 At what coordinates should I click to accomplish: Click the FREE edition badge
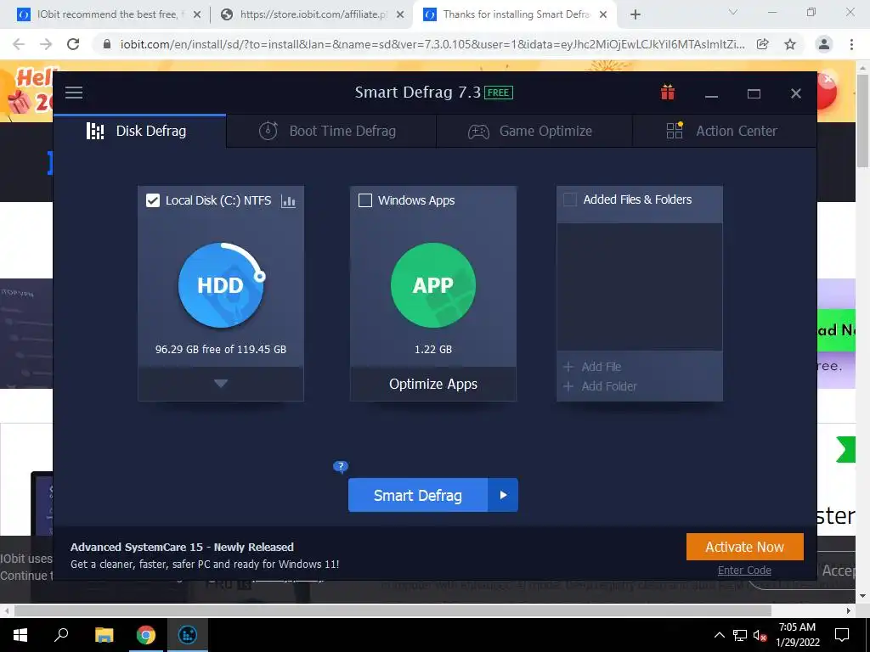pyautogui.click(x=498, y=93)
